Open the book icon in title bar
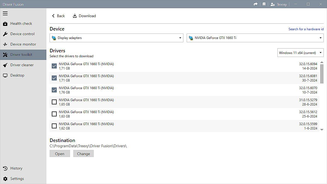 [264, 4]
